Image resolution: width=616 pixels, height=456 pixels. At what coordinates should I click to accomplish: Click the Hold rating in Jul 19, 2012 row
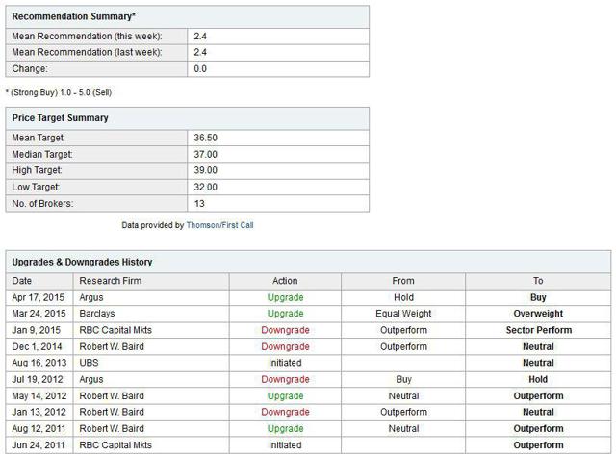pos(538,379)
